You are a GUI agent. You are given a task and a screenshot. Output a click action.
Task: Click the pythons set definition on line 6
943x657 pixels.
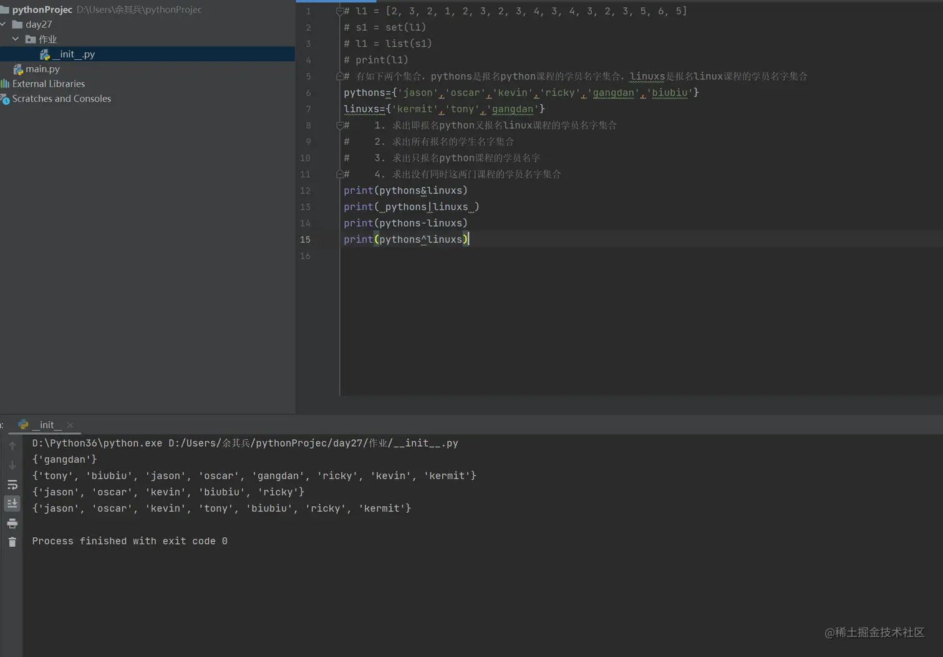521,93
